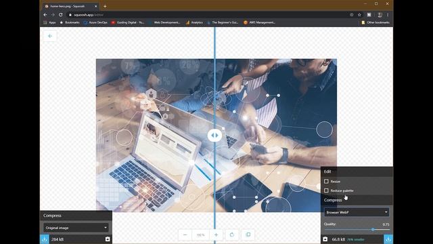Select the home-hero.png - Squoosh tab
This screenshot has height=244, width=433.
pyautogui.click(x=71, y=6)
